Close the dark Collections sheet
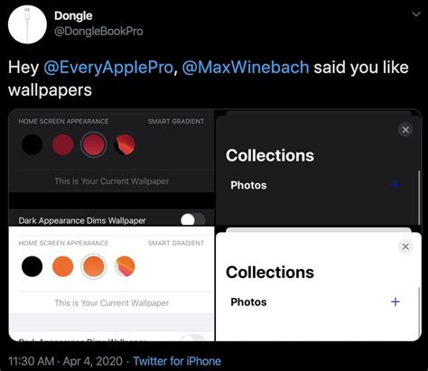 click(405, 130)
